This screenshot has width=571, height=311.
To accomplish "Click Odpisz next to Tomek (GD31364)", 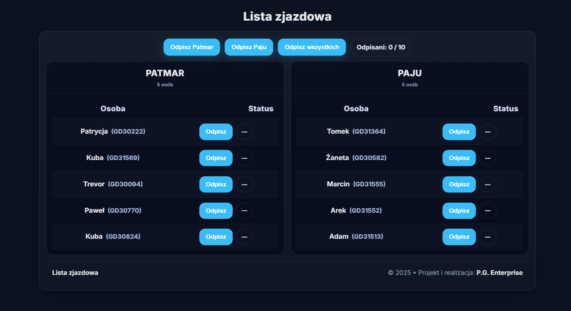I will coord(459,132).
